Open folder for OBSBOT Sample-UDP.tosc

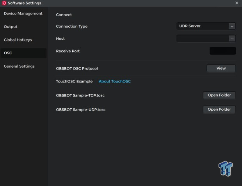(x=219, y=110)
